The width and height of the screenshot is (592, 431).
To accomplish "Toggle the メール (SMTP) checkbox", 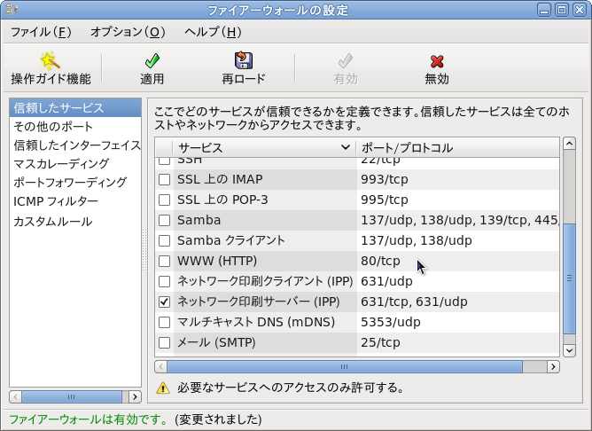I will click(x=164, y=342).
